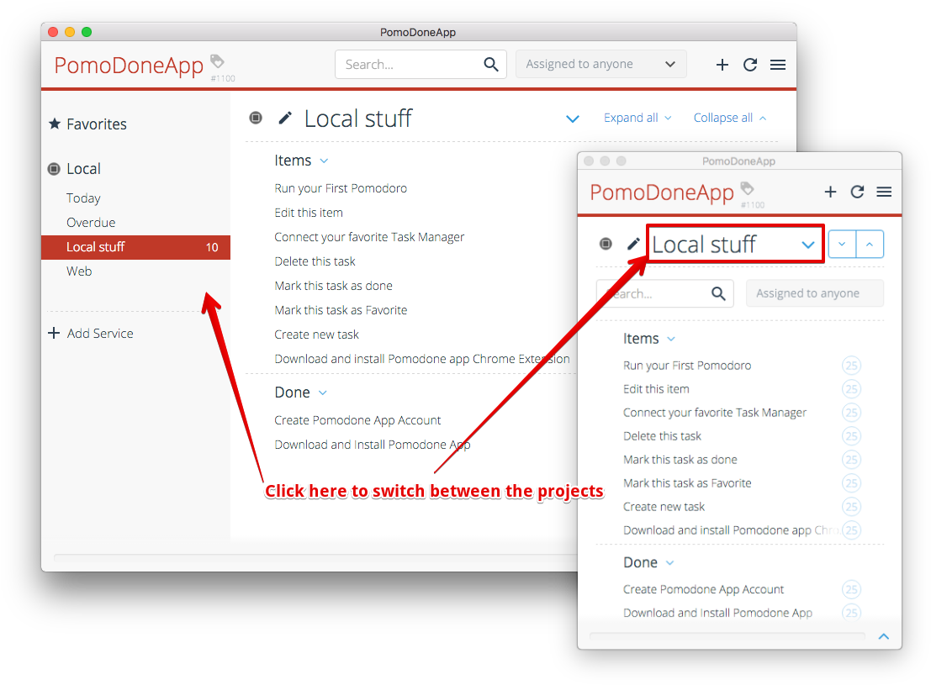Click the refresh icon in main window header
This screenshot has width=931, height=685.
750,65
